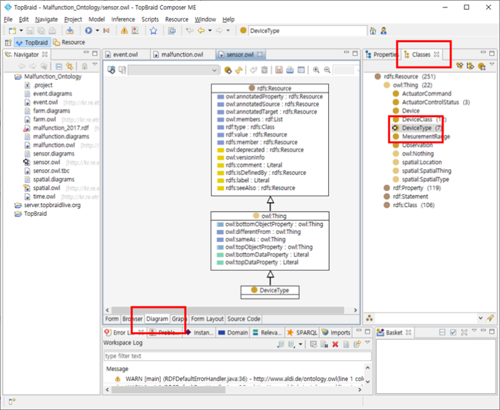The height and width of the screenshot is (410, 500).
Task: Click the Collapse All icon in Navigator
Action: tap(59, 66)
